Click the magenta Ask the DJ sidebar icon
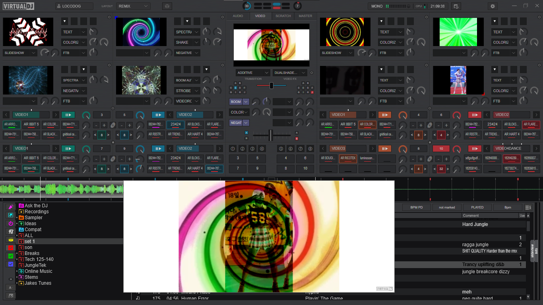This screenshot has width=543, height=305. point(11,207)
